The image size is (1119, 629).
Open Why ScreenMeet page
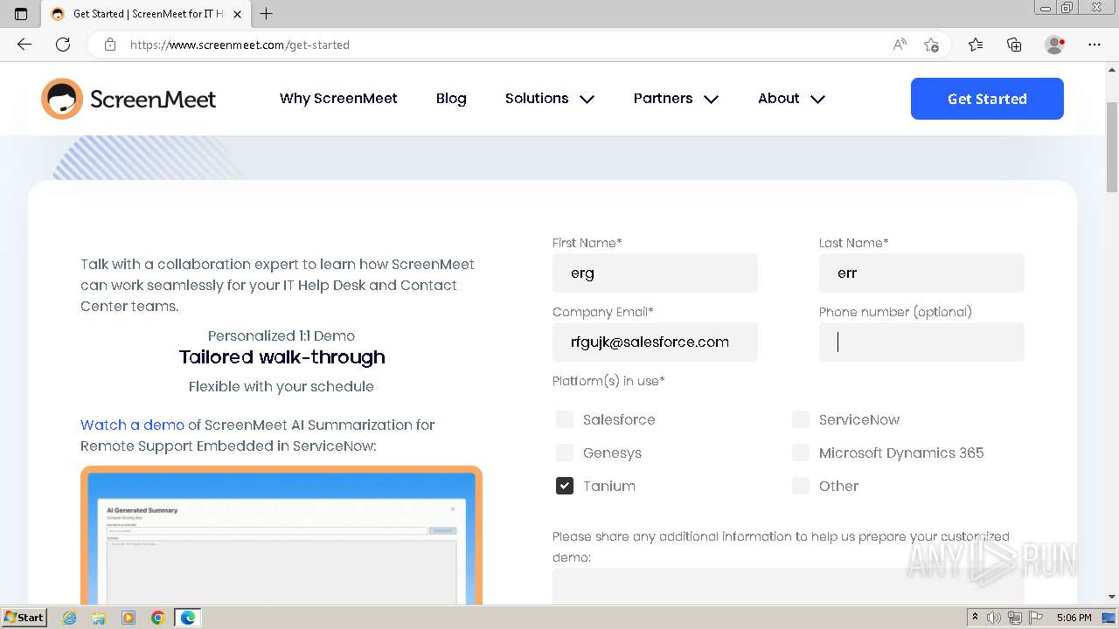coord(338,99)
